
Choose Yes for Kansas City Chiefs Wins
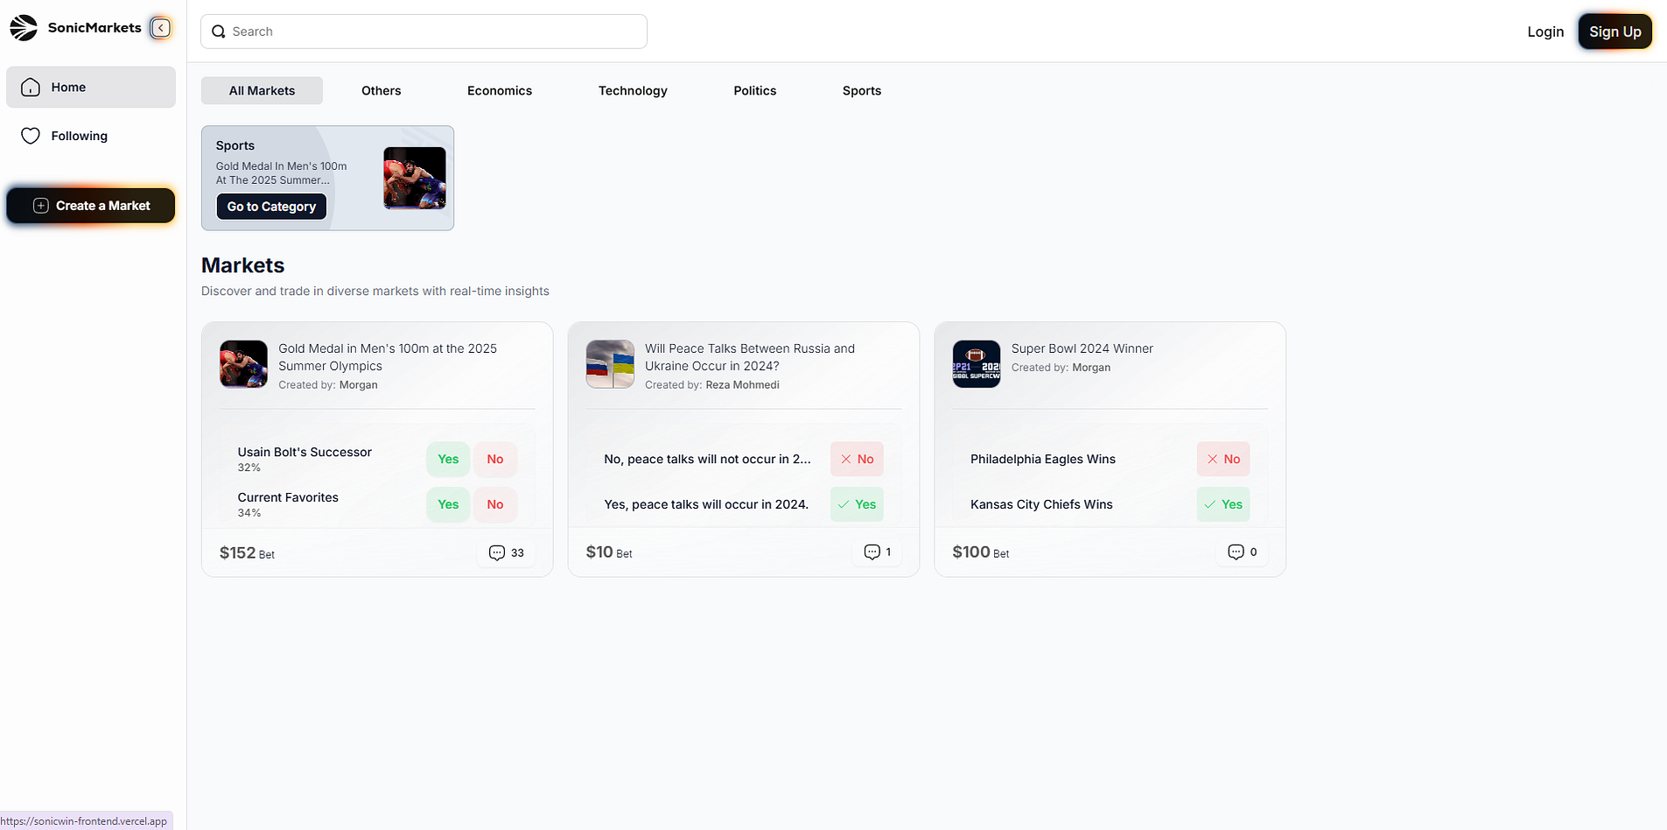[x=1222, y=504]
